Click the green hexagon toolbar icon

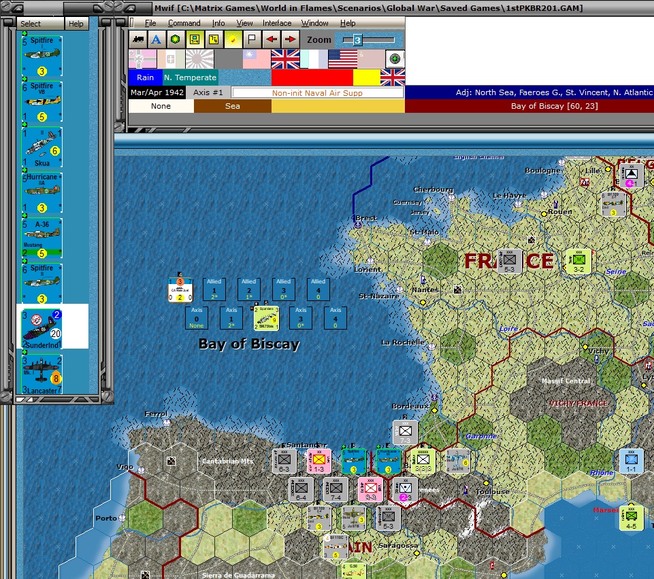click(x=175, y=39)
